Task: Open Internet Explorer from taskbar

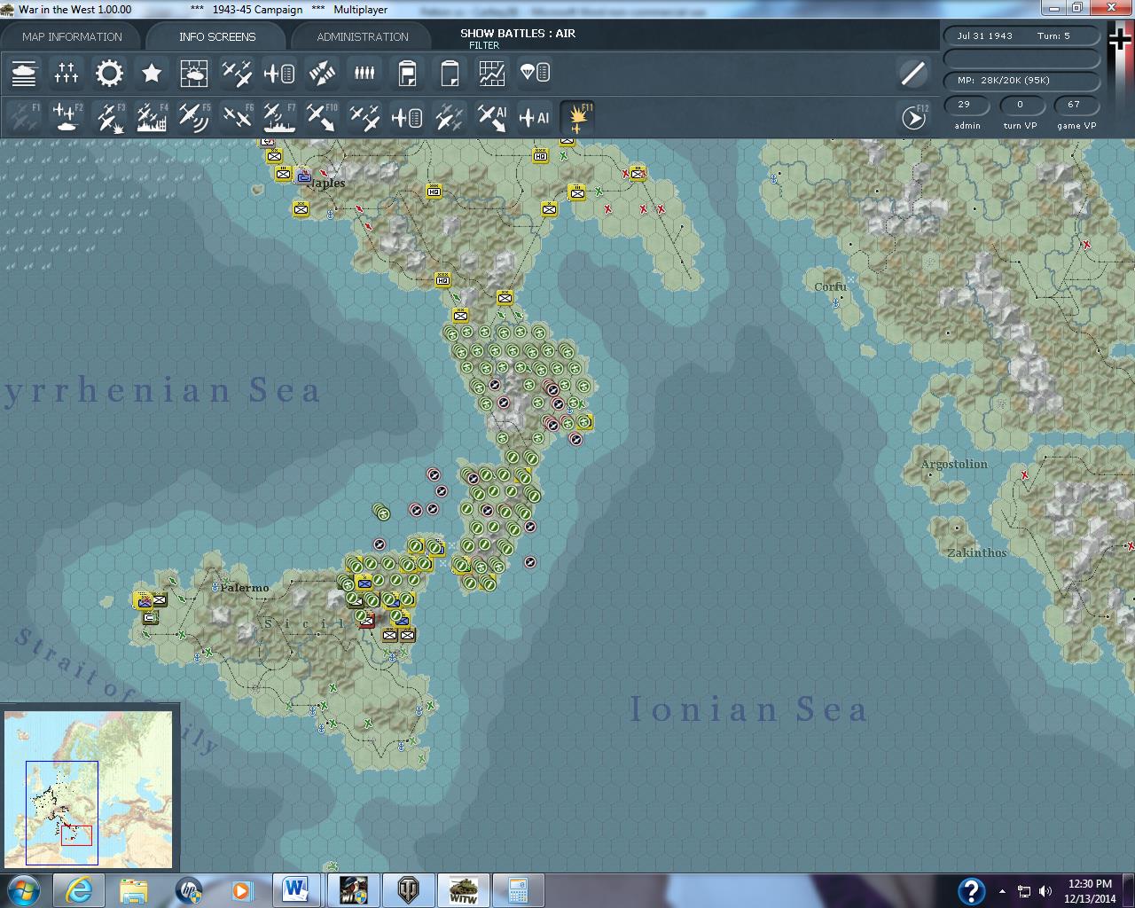Action: (79, 890)
